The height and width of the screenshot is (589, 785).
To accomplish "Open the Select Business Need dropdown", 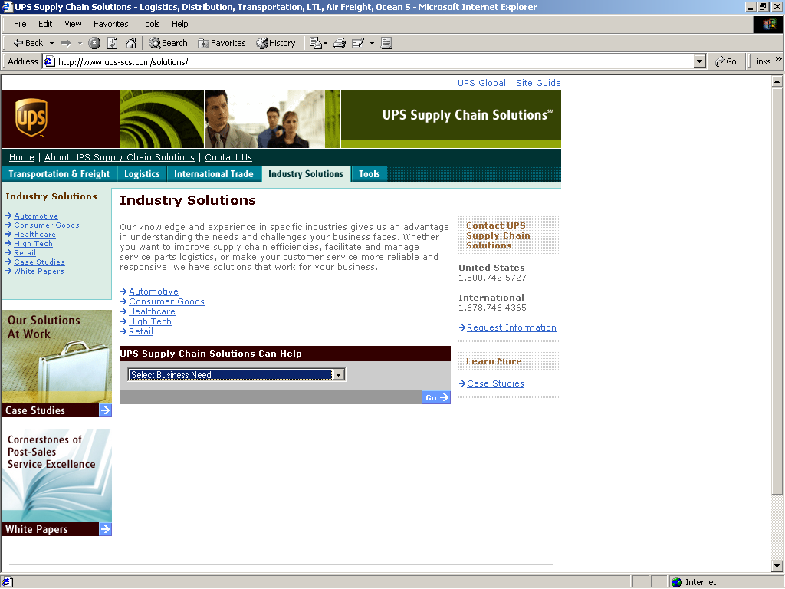I will tap(236, 374).
